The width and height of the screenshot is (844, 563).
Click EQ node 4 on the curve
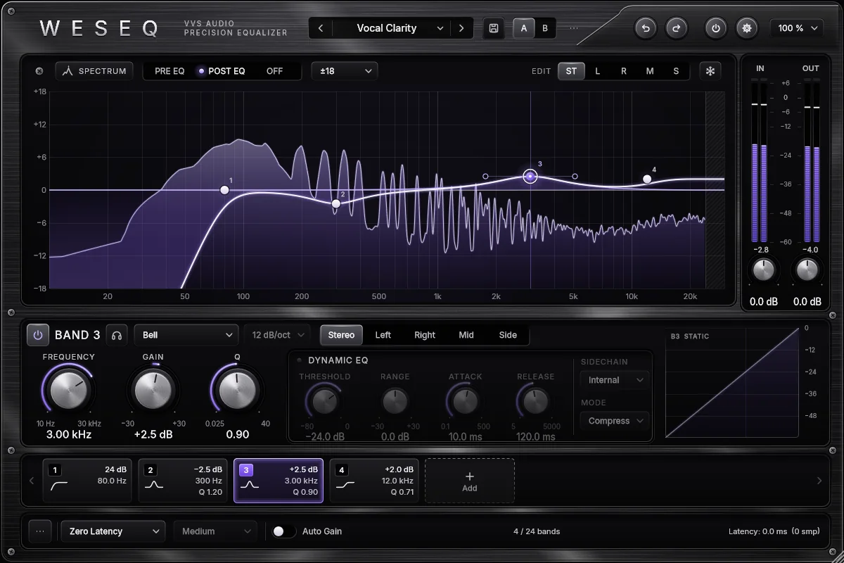[647, 179]
